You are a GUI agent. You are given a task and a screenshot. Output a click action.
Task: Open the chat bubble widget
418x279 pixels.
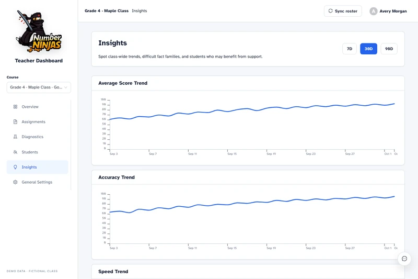coord(404,259)
